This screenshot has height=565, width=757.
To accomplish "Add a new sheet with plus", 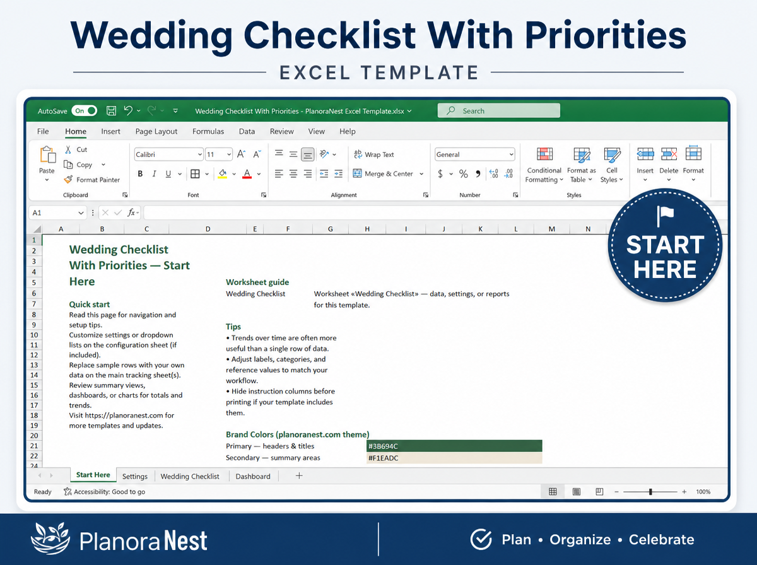I will click(x=299, y=475).
